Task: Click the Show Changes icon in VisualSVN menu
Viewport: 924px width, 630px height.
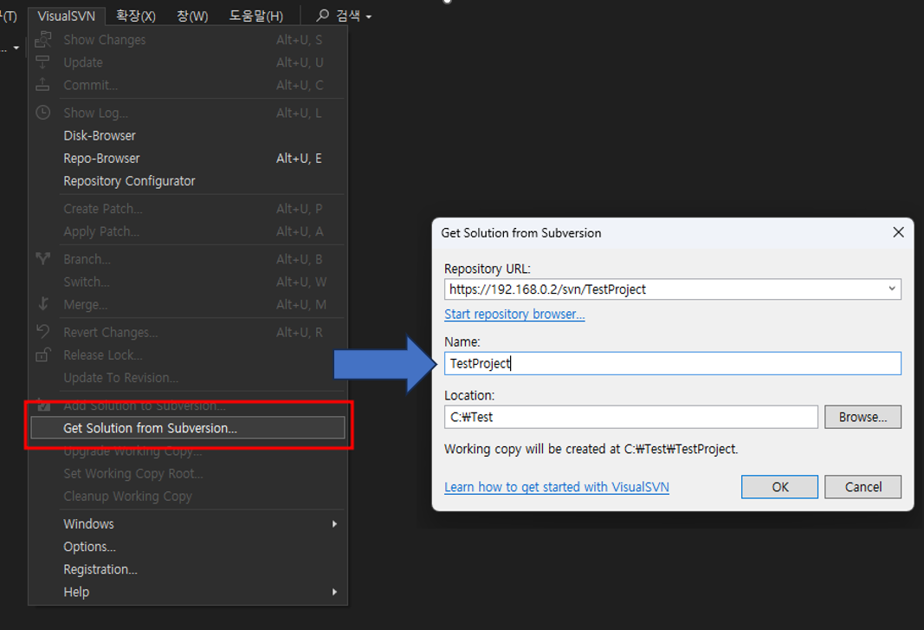Action: coord(43,40)
